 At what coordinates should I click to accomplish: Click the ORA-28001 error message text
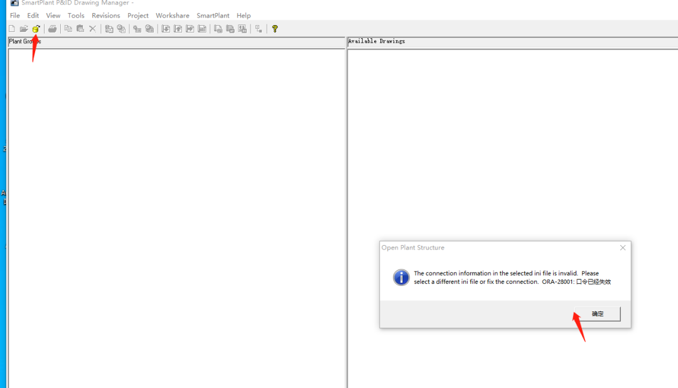tap(512, 278)
